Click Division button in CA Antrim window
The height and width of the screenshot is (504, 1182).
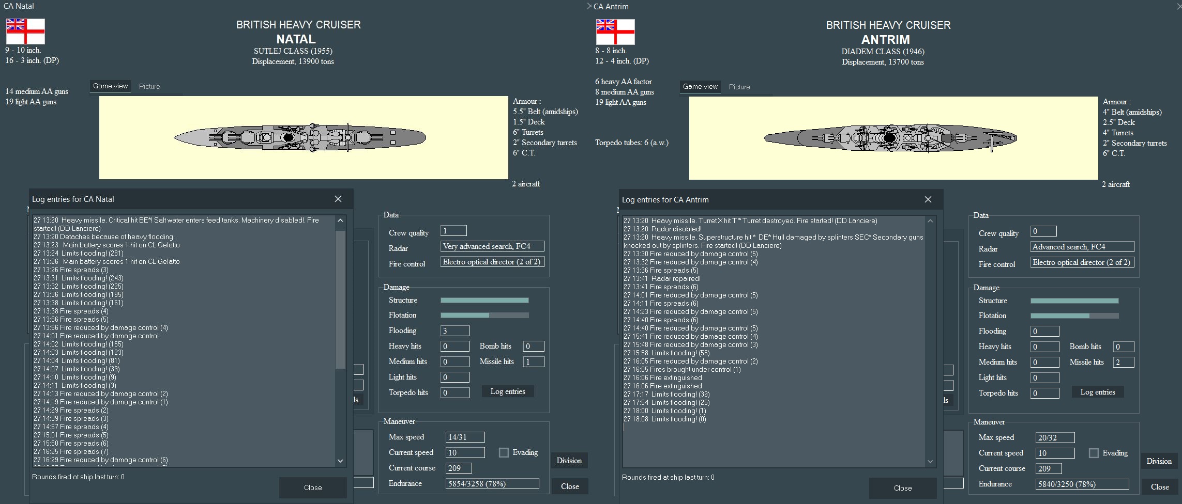(x=1159, y=461)
